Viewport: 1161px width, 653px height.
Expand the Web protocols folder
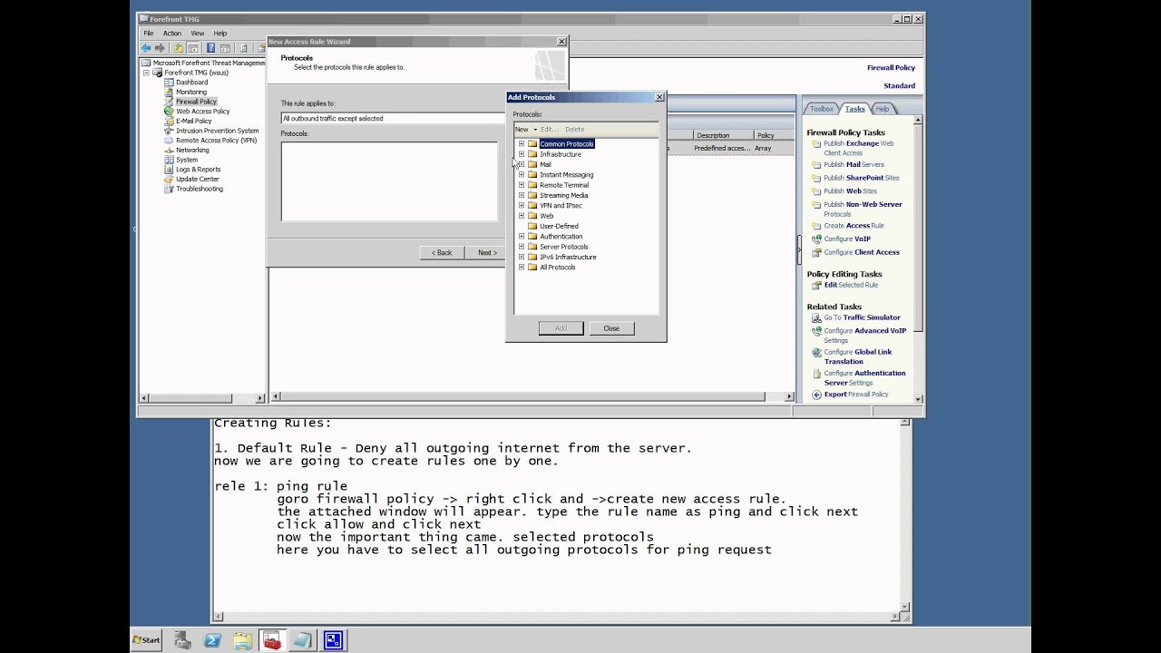coord(522,216)
